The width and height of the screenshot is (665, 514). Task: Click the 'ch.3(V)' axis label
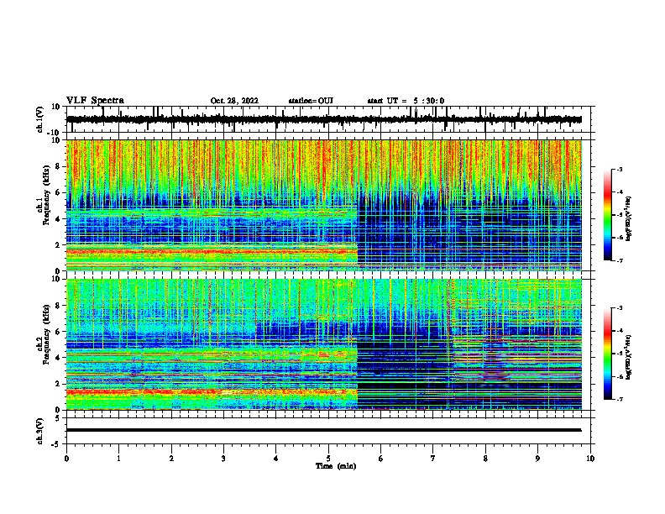click(x=39, y=431)
